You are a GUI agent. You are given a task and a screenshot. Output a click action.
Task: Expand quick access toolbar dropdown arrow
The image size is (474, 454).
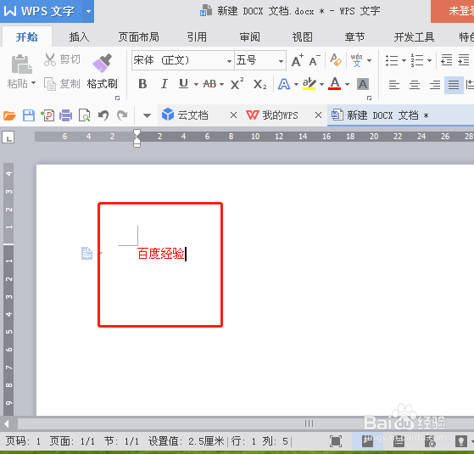click(147, 115)
